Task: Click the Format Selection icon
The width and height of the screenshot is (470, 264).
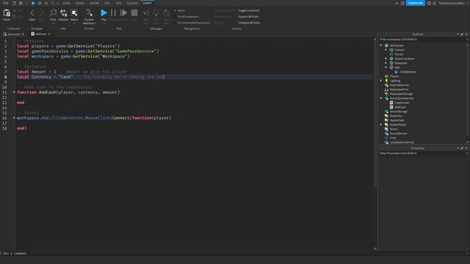Action: (89, 12)
